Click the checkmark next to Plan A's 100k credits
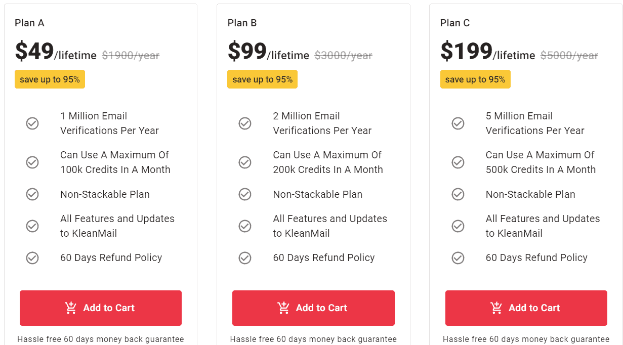 pos(32,162)
